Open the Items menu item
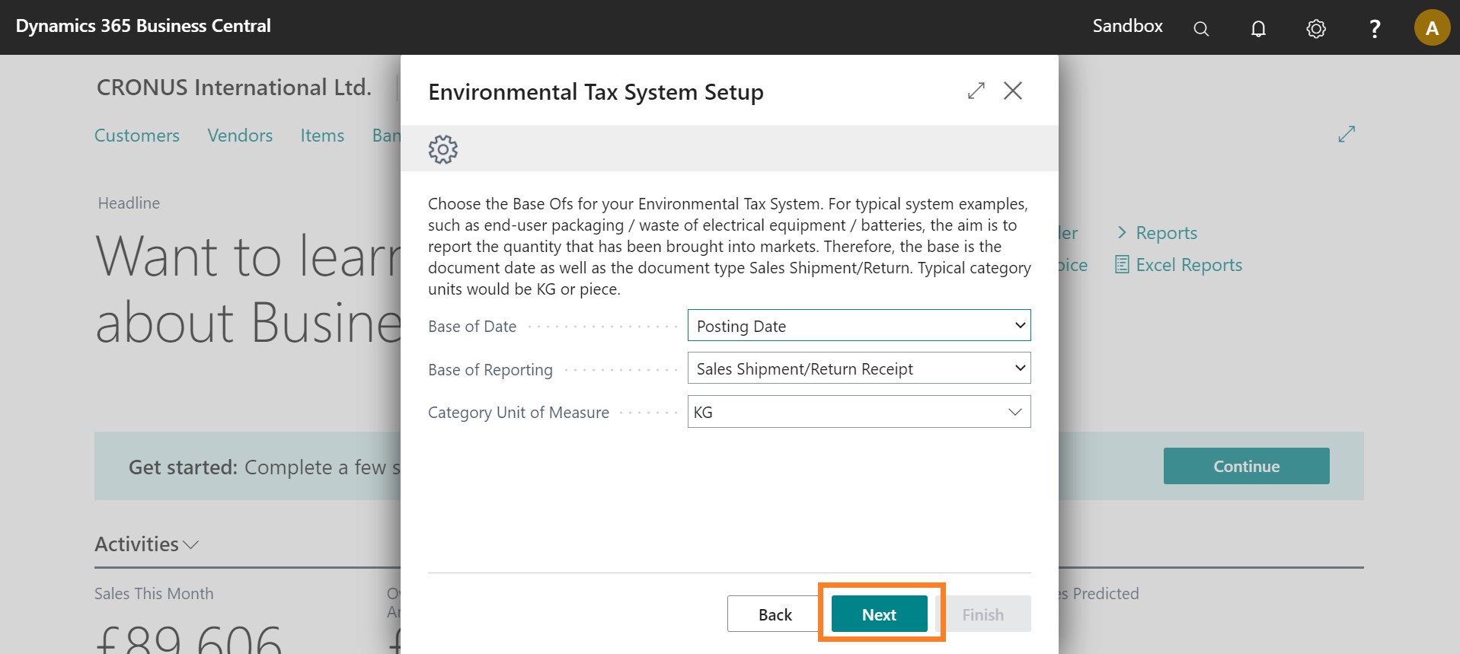The image size is (1460, 654). [322, 136]
